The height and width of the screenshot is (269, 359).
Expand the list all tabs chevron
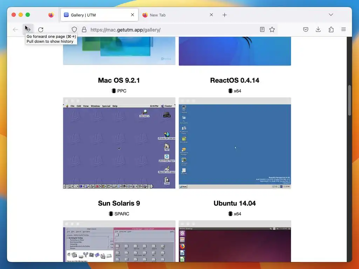331,15
